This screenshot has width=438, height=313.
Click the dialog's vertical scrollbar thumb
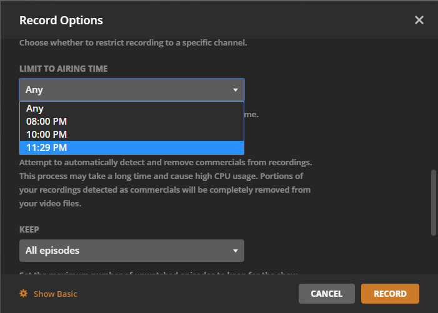click(434, 203)
